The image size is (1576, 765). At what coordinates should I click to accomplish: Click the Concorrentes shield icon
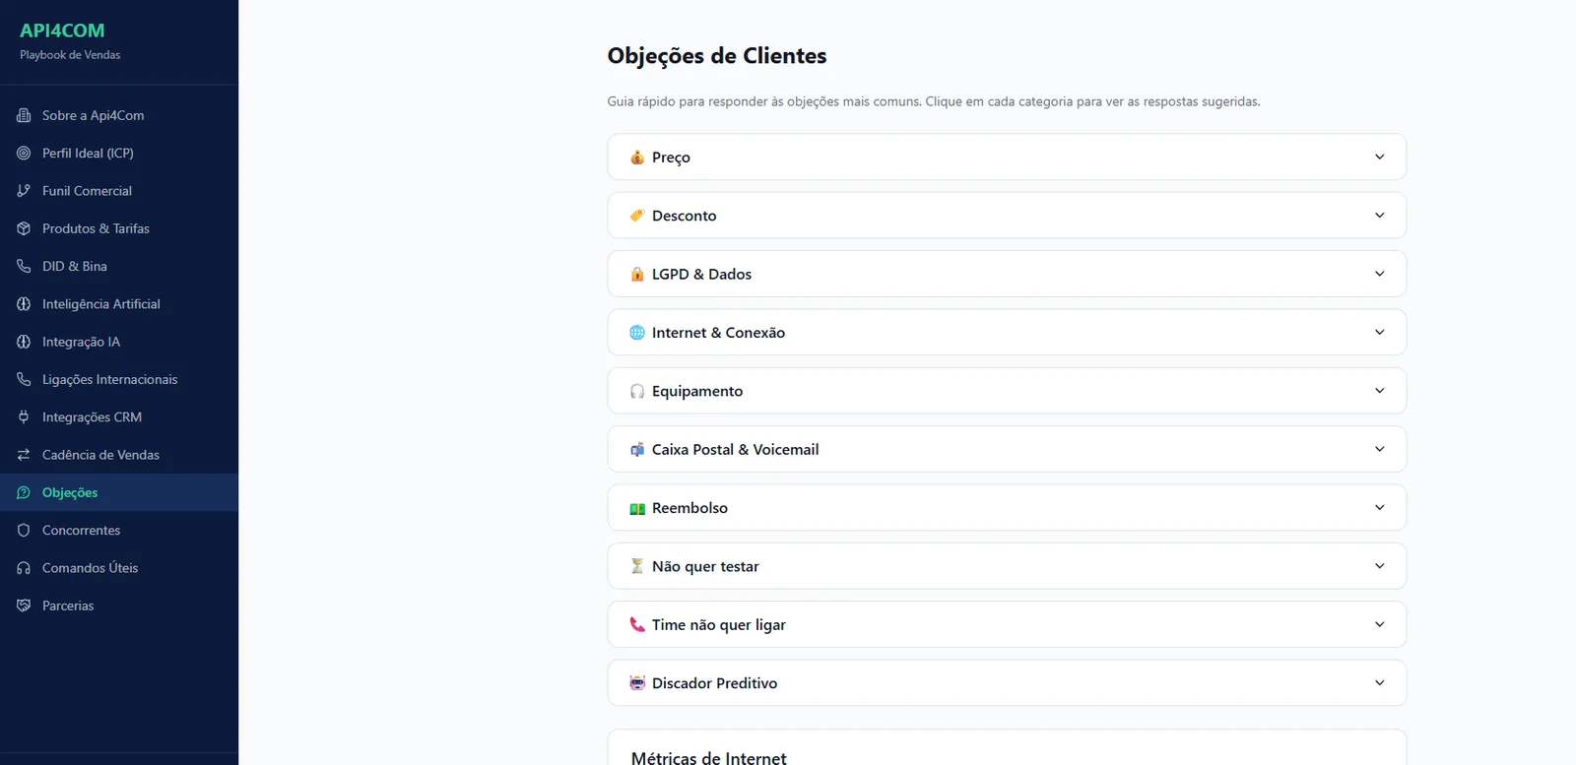(24, 531)
